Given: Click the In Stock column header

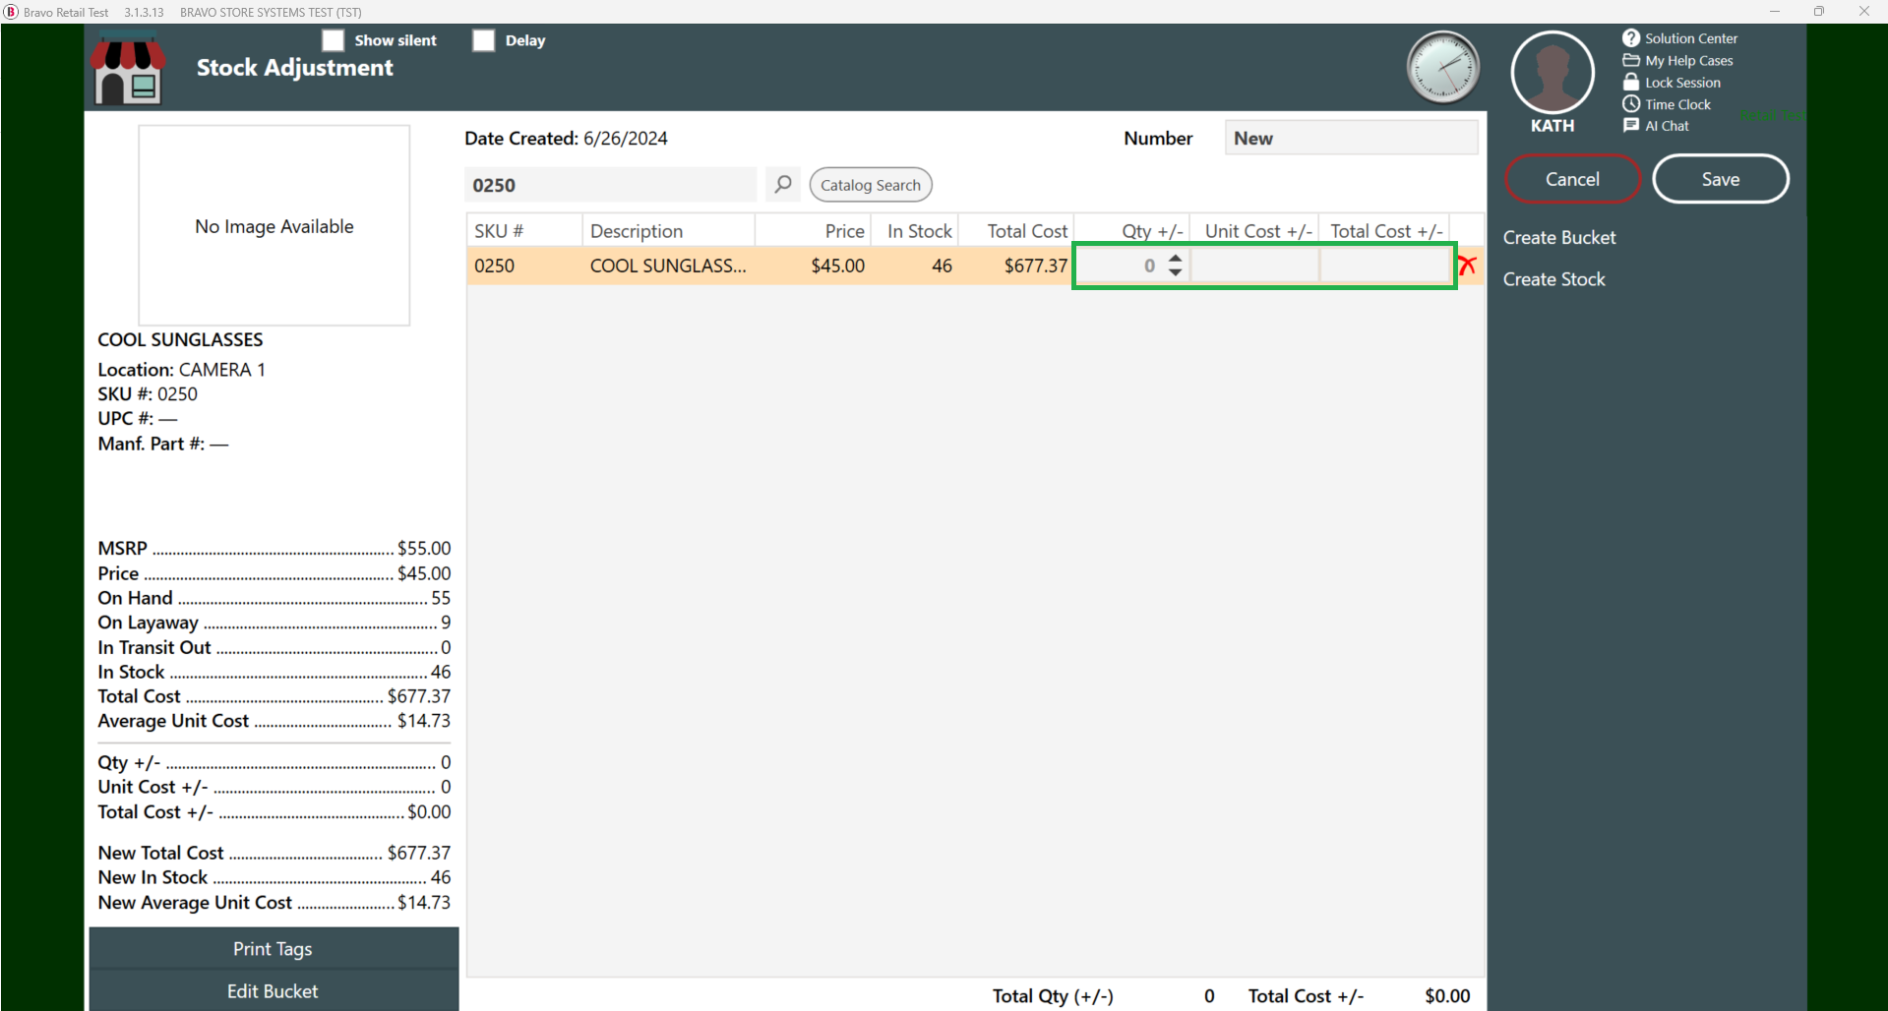Looking at the screenshot, I should (x=915, y=231).
